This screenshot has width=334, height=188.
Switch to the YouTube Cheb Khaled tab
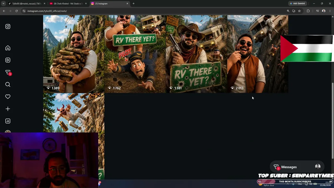(68, 4)
